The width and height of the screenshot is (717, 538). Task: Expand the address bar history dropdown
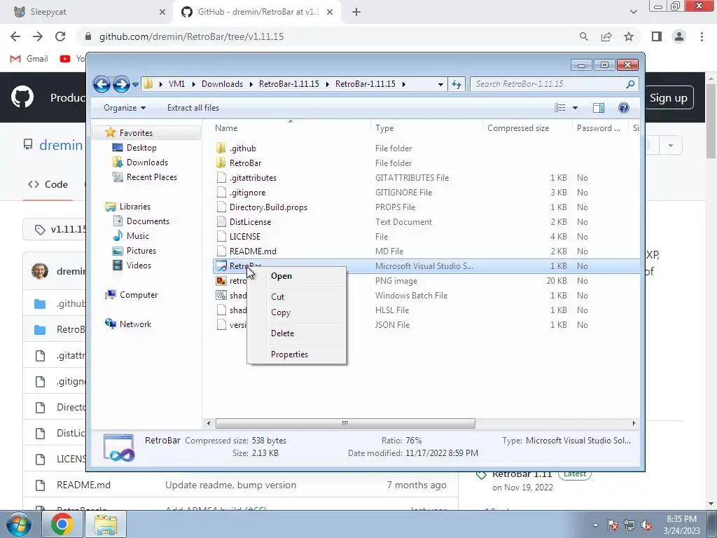click(x=440, y=84)
